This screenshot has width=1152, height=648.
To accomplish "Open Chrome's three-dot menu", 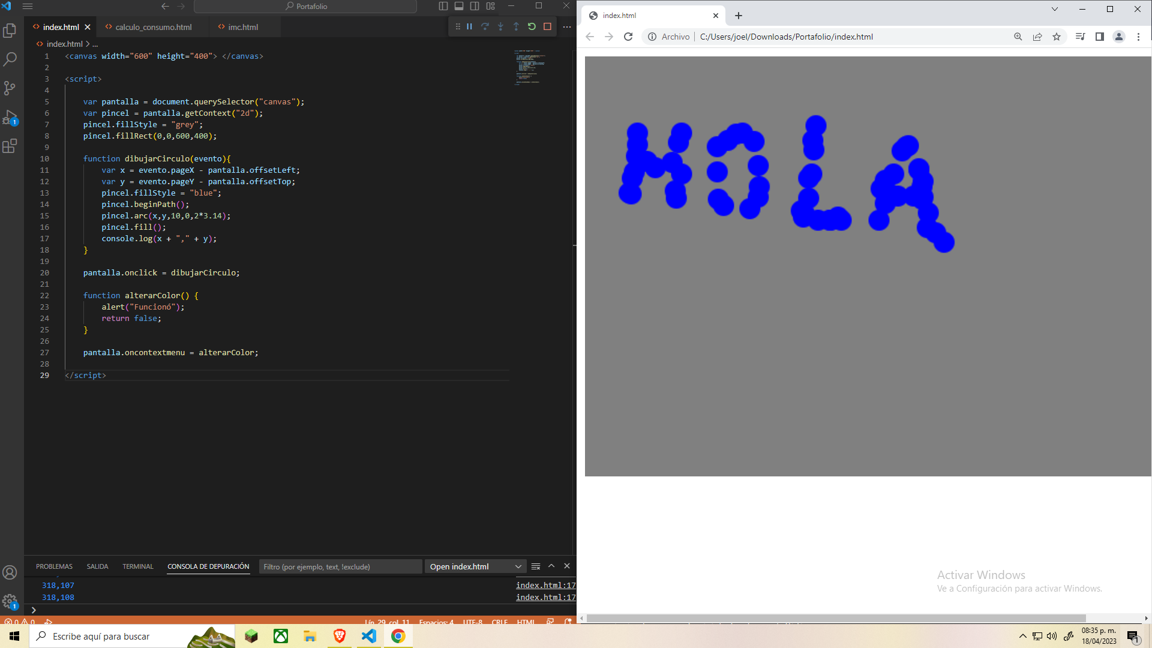I will coord(1138,37).
